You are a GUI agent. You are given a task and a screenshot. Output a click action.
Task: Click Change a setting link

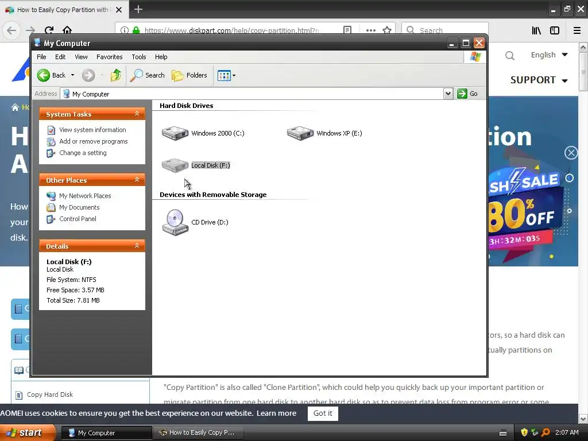(x=83, y=153)
